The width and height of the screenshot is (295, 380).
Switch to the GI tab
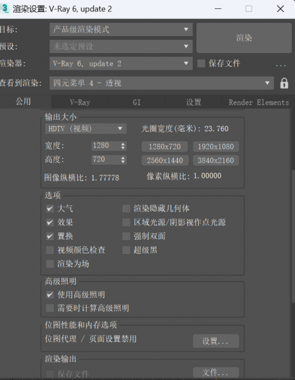(137, 102)
